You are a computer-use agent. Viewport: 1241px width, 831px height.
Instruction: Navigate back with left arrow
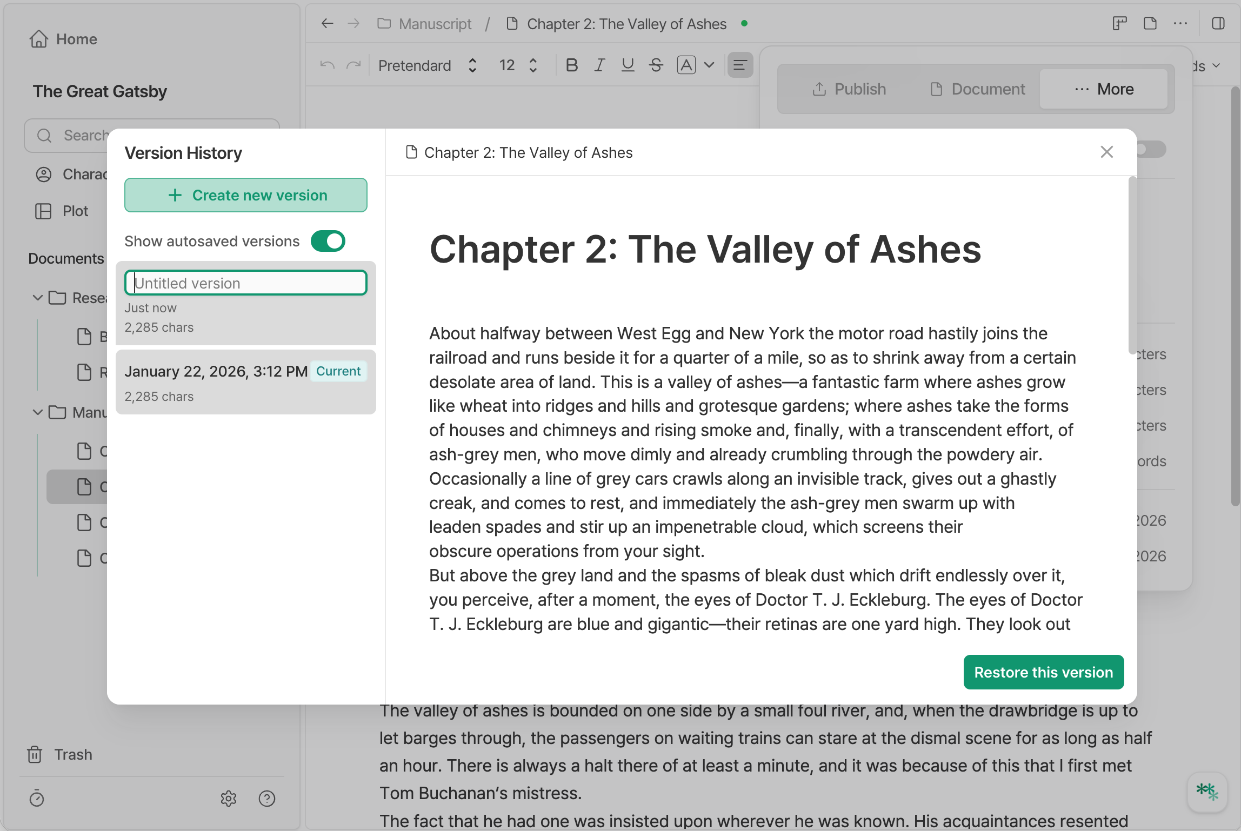click(327, 23)
